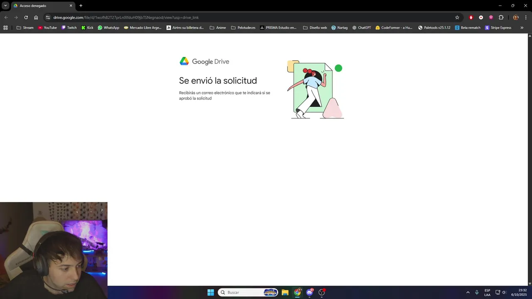The image size is (532, 299).
Task: Open the Paletools v25.1.12 bookmark
Action: (434, 27)
